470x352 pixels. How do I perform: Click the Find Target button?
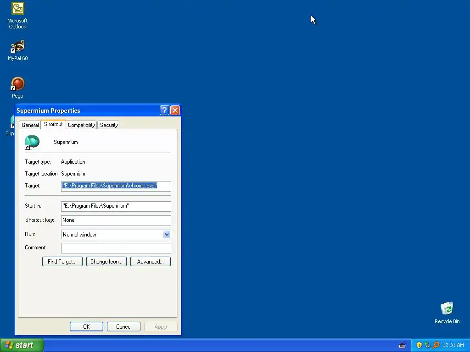coord(62,262)
